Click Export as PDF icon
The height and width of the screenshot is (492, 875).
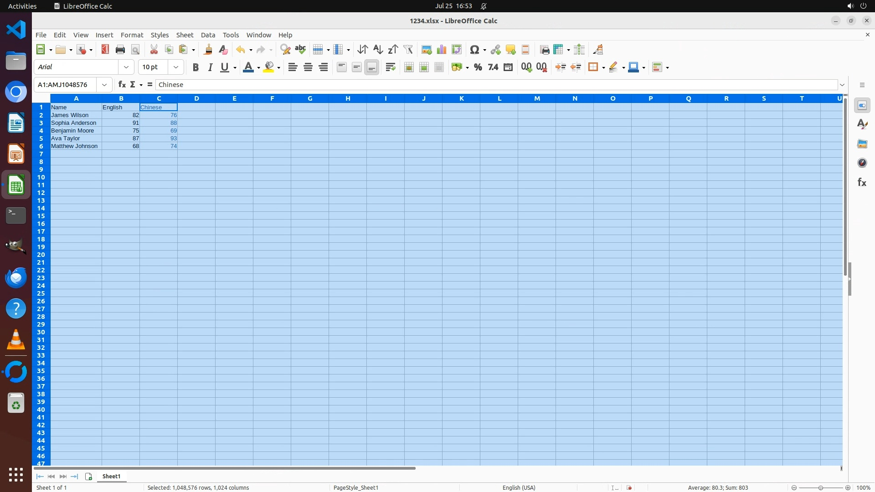coord(105,50)
